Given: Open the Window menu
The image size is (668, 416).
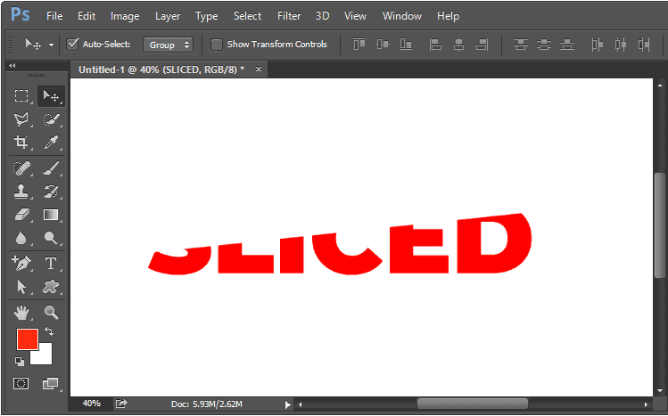Looking at the screenshot, I should coord(401,16).
